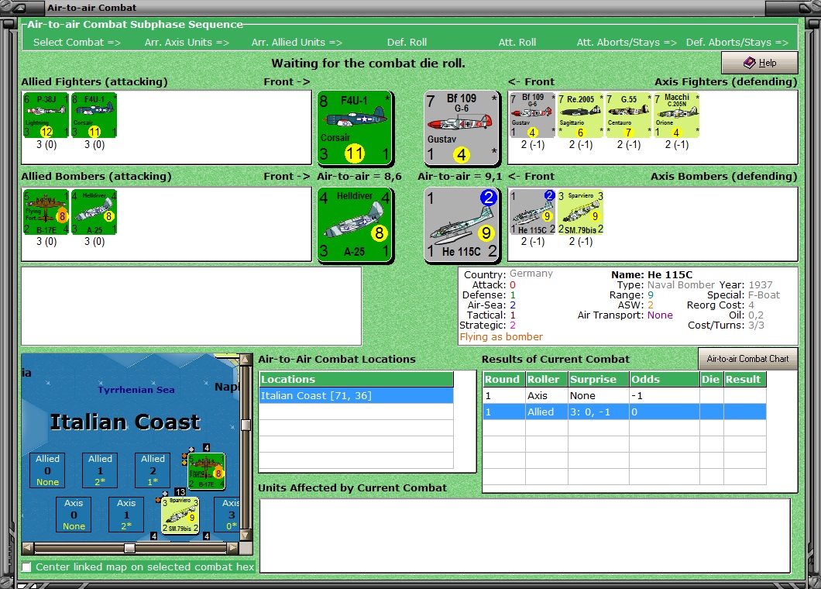Click the map horizontal scrollbar thumb

click(129, 548)
